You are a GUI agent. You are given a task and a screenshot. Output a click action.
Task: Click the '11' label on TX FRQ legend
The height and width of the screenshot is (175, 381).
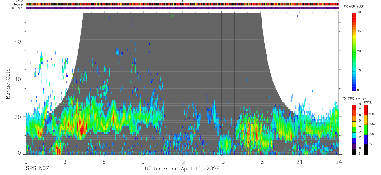359,143
